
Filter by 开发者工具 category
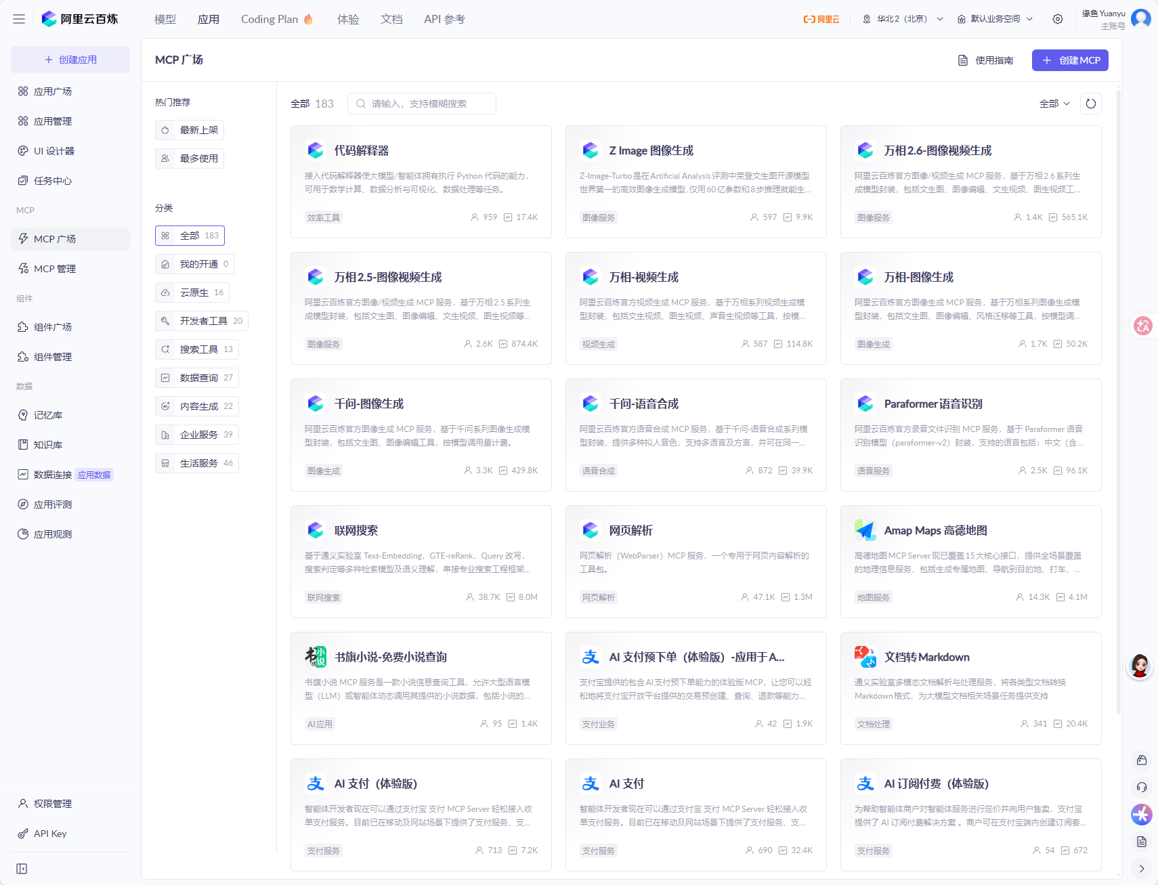coord(202,321)
